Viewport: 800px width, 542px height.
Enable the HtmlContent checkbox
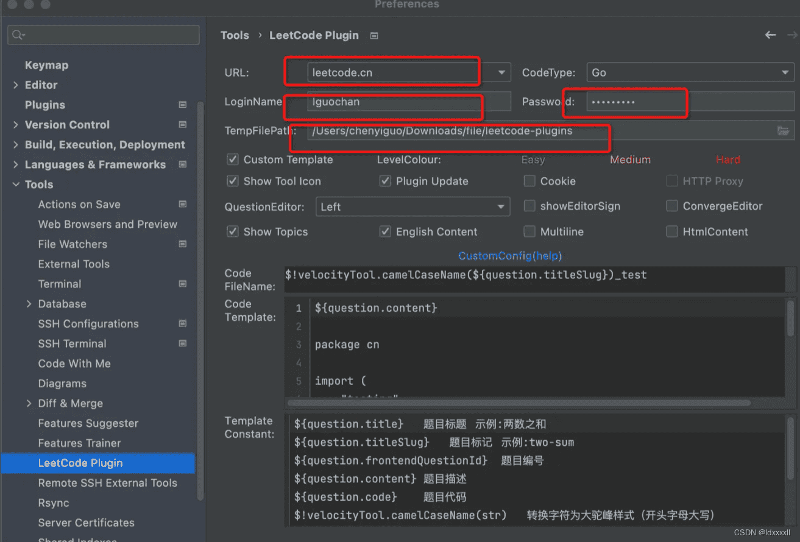coord(672,231)
